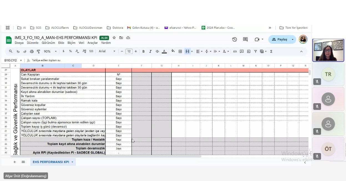Image resolution: width=346 pixels, height=181 pixels.
Task: Toggle bold formatting
Action: coord(143,51)
